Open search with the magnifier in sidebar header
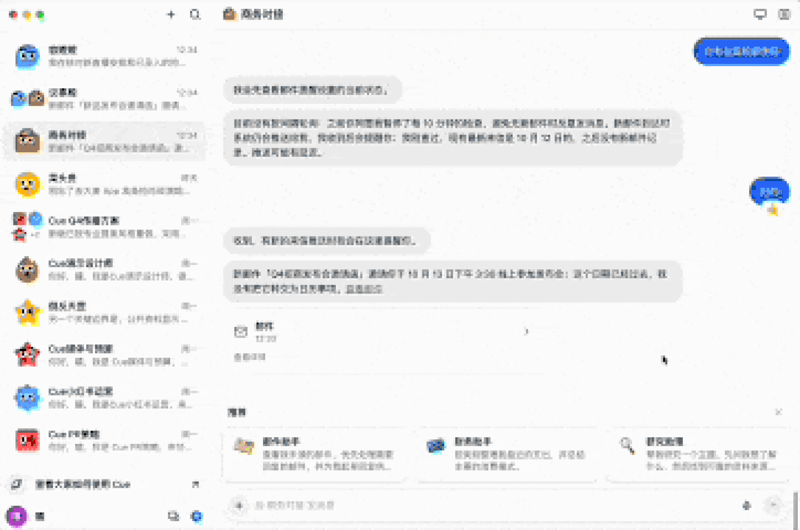The image size is (800, 530). [195, 14]
